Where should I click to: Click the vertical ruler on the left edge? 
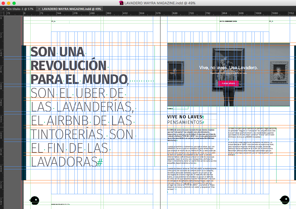pyautogui.click(x=2, y=112)
